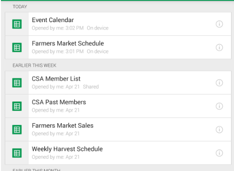
Task: Click the Earlier This Week header
Action: coord(35,65)
